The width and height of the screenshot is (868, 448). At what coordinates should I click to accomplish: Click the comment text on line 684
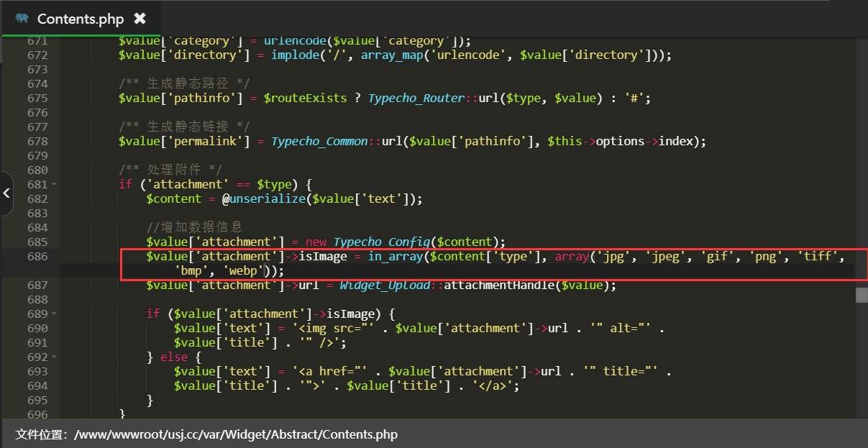click(x=194, y=228)
